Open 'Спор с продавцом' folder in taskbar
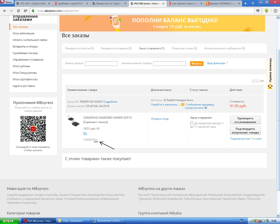The image size is (280, 224). tap(73, 221)
